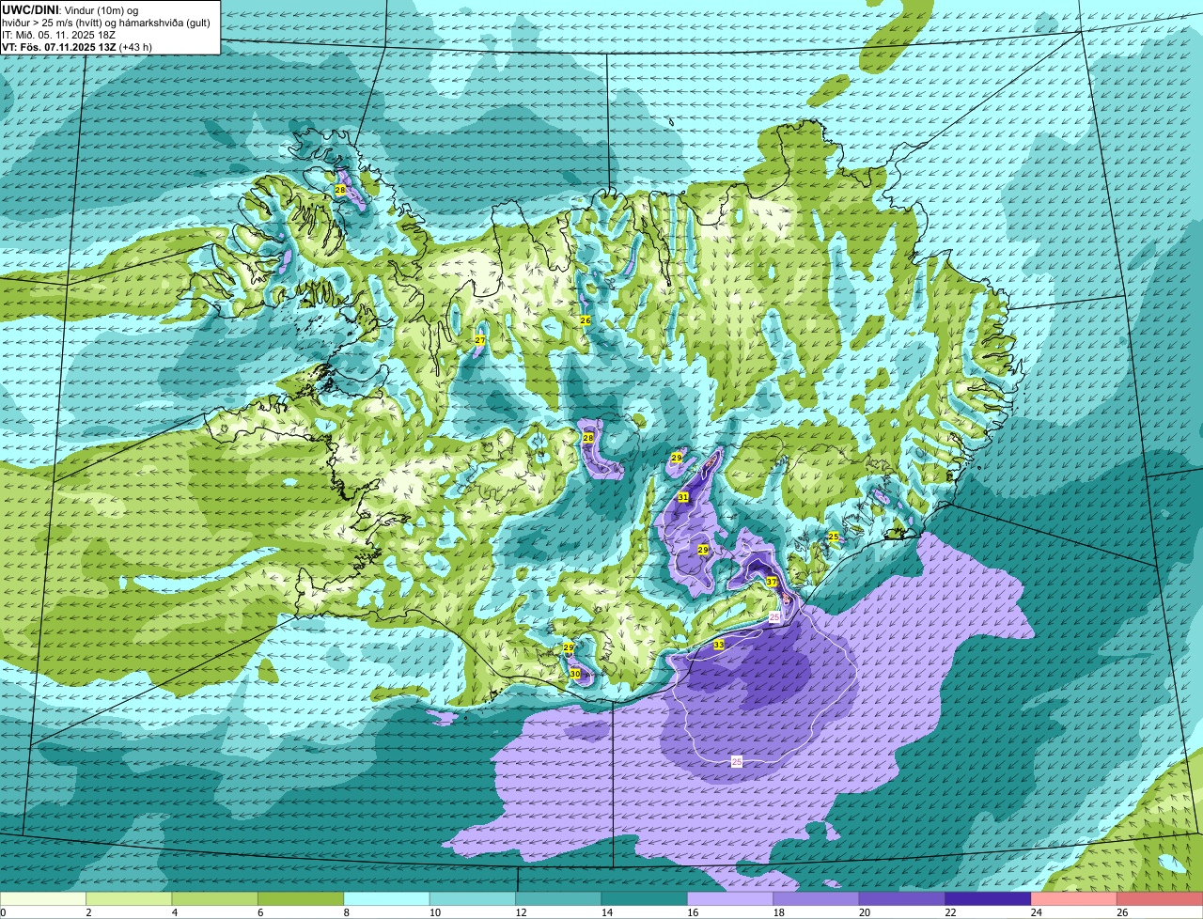This screenshot has height=919, width=1203.
Task: Click the dark indigo 22–24 legend swatch
Action: click(x=989, y=899)
